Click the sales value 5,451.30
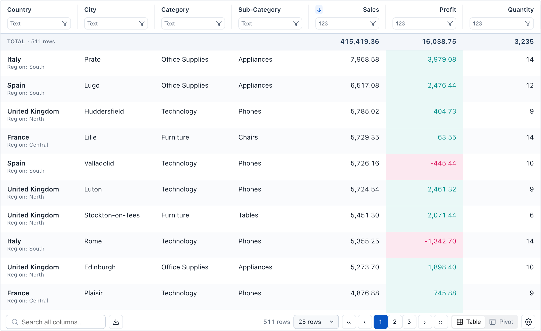 pos(365,215)
